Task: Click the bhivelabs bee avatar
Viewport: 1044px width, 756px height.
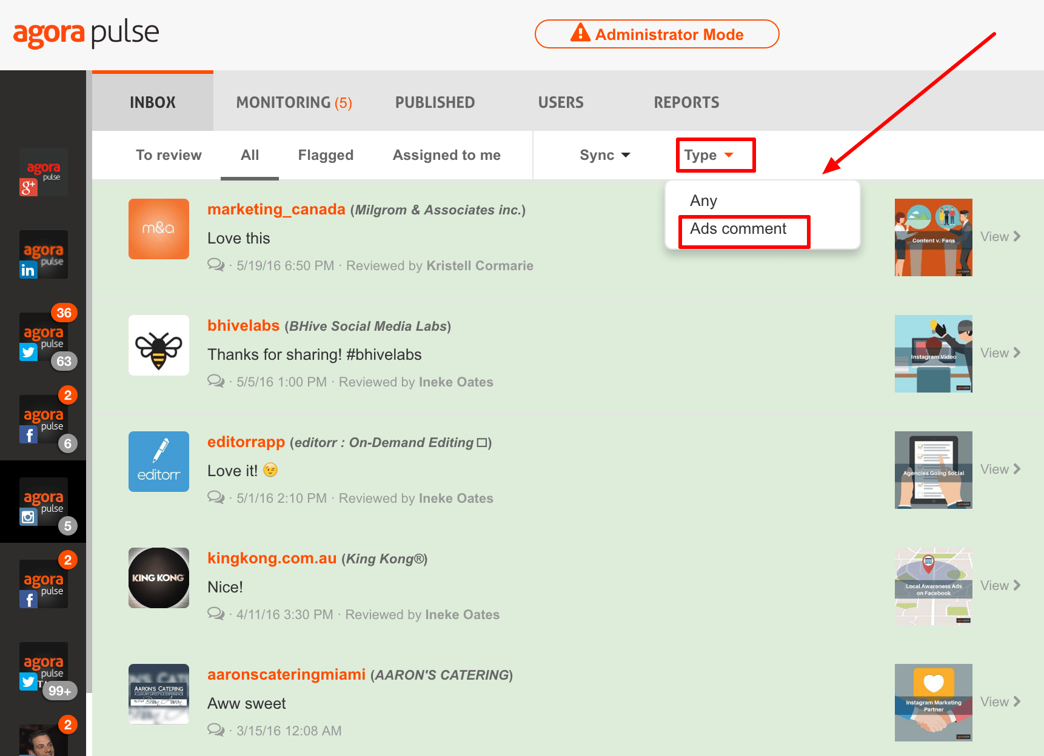Action: (159, 345)
